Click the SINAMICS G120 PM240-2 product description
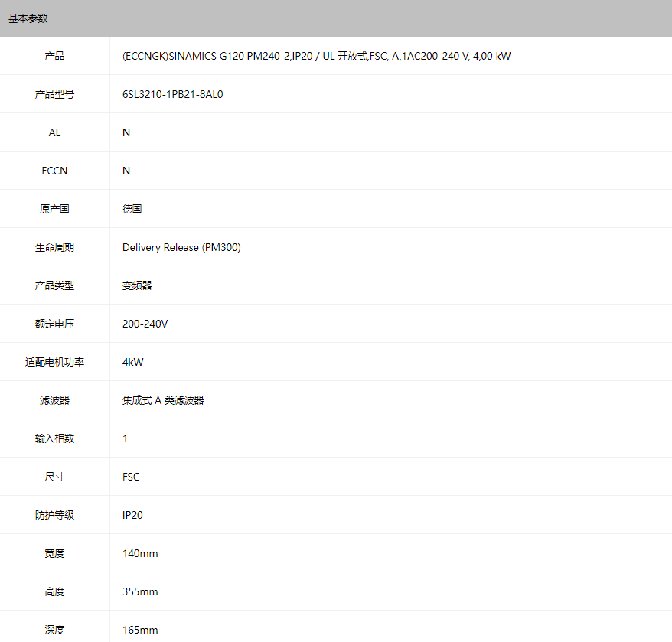The width and height of the screenshot is (672, 642). 316,56
